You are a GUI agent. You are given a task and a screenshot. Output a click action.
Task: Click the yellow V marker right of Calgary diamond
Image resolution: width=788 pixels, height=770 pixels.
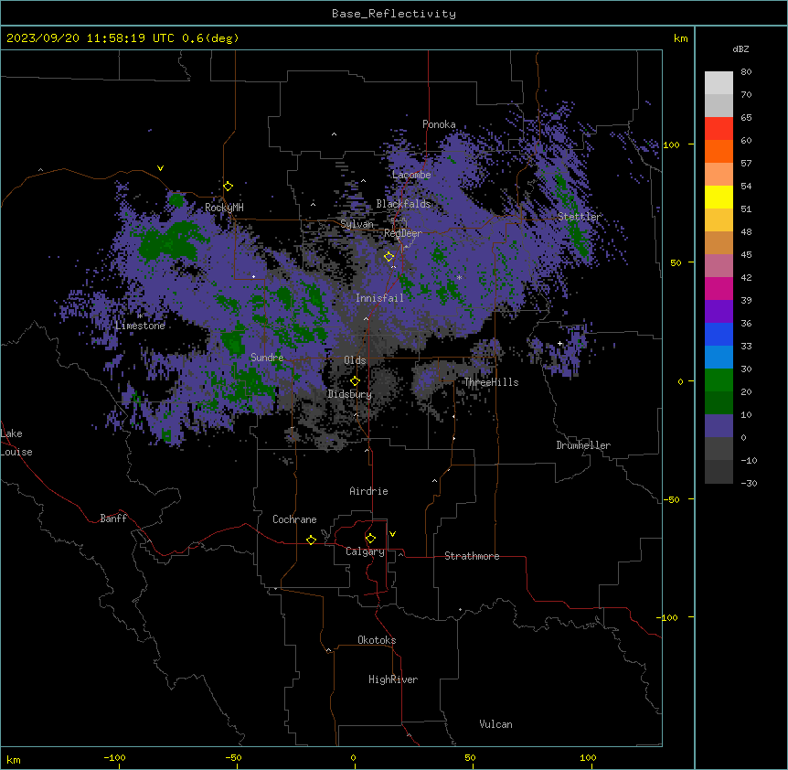[x=392, y=534]
